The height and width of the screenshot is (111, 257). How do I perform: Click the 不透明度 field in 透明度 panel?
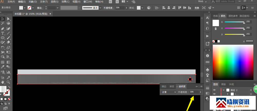coord(194,92)
